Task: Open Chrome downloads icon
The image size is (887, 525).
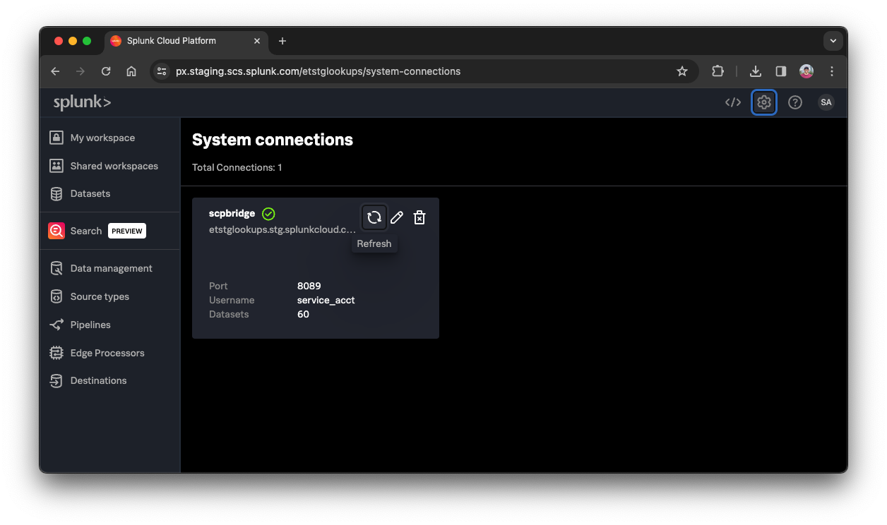Action: (x=756, y=71)
